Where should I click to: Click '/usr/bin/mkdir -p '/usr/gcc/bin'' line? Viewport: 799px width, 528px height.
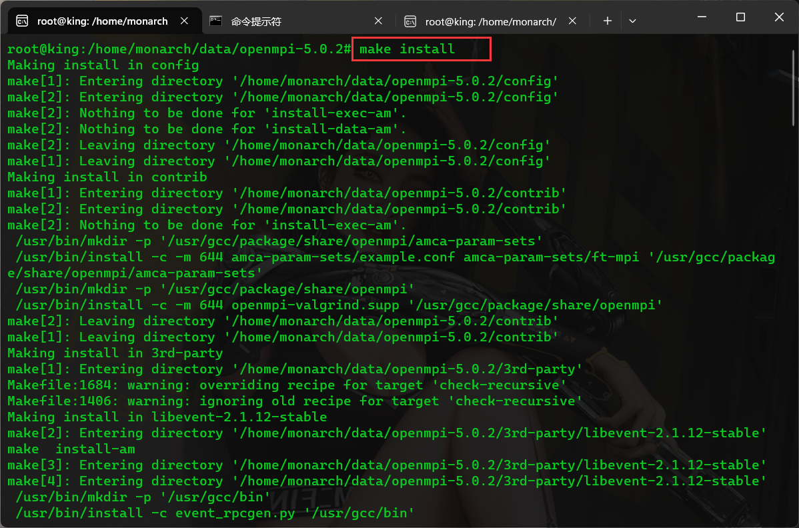143,497
